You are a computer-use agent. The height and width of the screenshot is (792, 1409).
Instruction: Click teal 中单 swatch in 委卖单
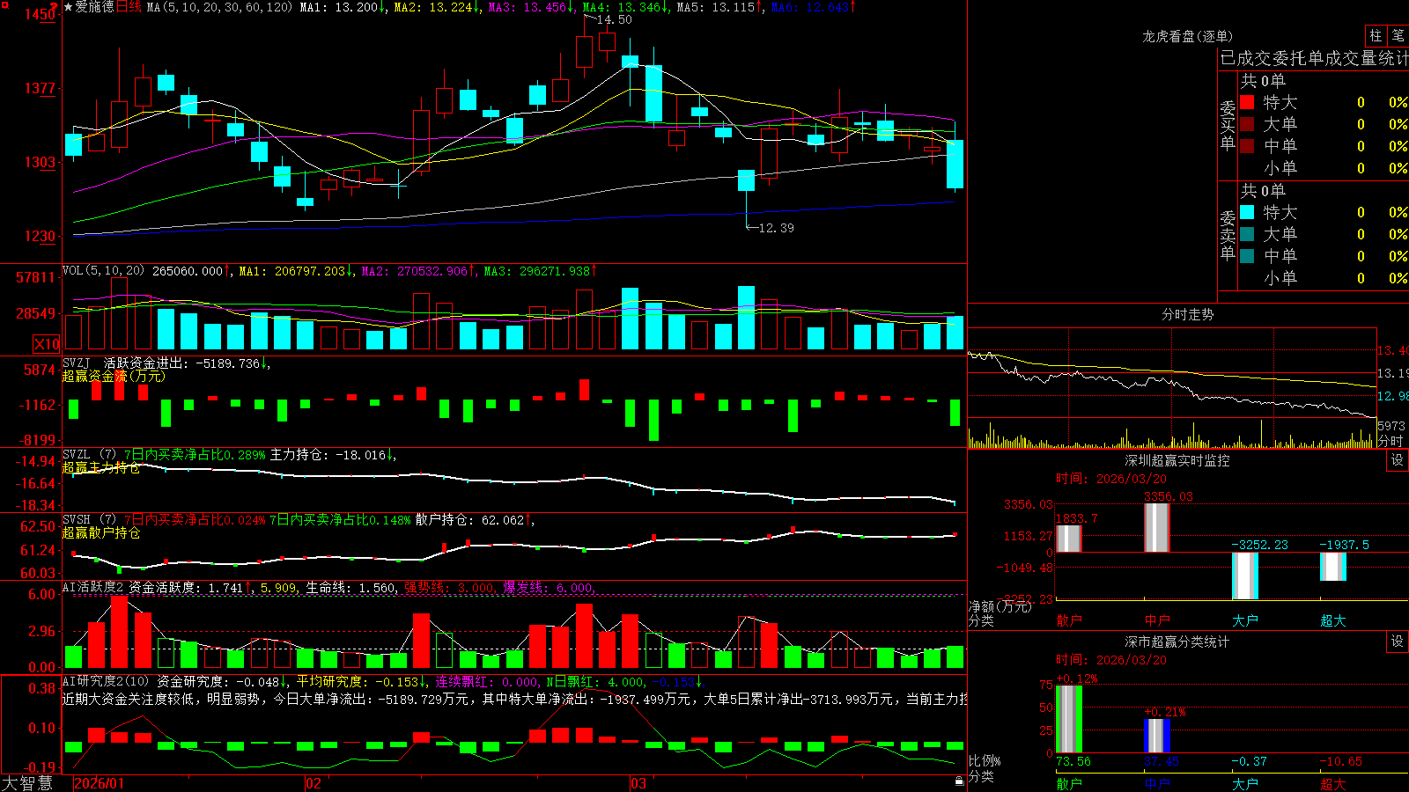[1247, 256]
